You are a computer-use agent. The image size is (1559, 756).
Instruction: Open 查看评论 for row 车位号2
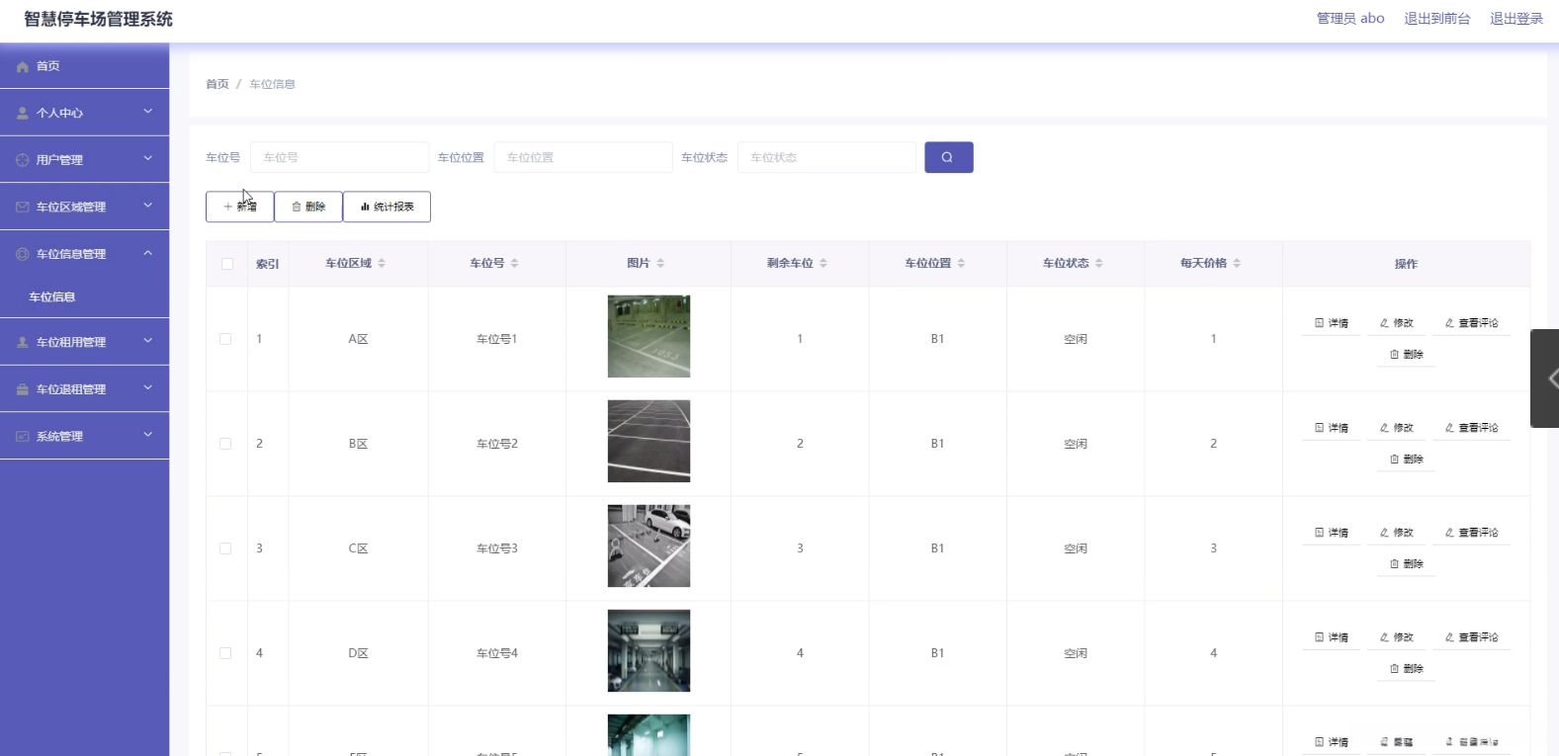(1472, 428)
